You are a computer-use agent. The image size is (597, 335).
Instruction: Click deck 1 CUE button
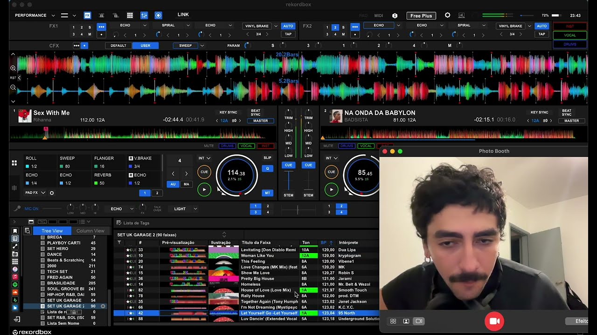(x=204, y=172)
